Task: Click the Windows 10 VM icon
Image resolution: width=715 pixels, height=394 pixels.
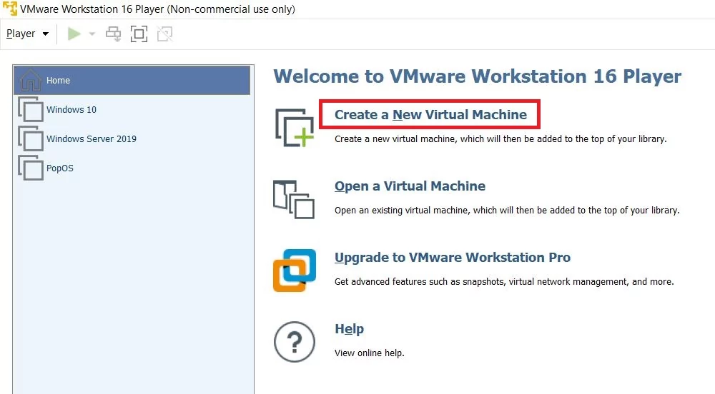Action: [31, 109]
